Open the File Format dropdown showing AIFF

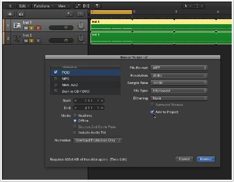[x=179, y=68]
